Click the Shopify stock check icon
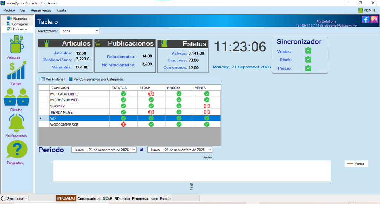 coord(151,106)
